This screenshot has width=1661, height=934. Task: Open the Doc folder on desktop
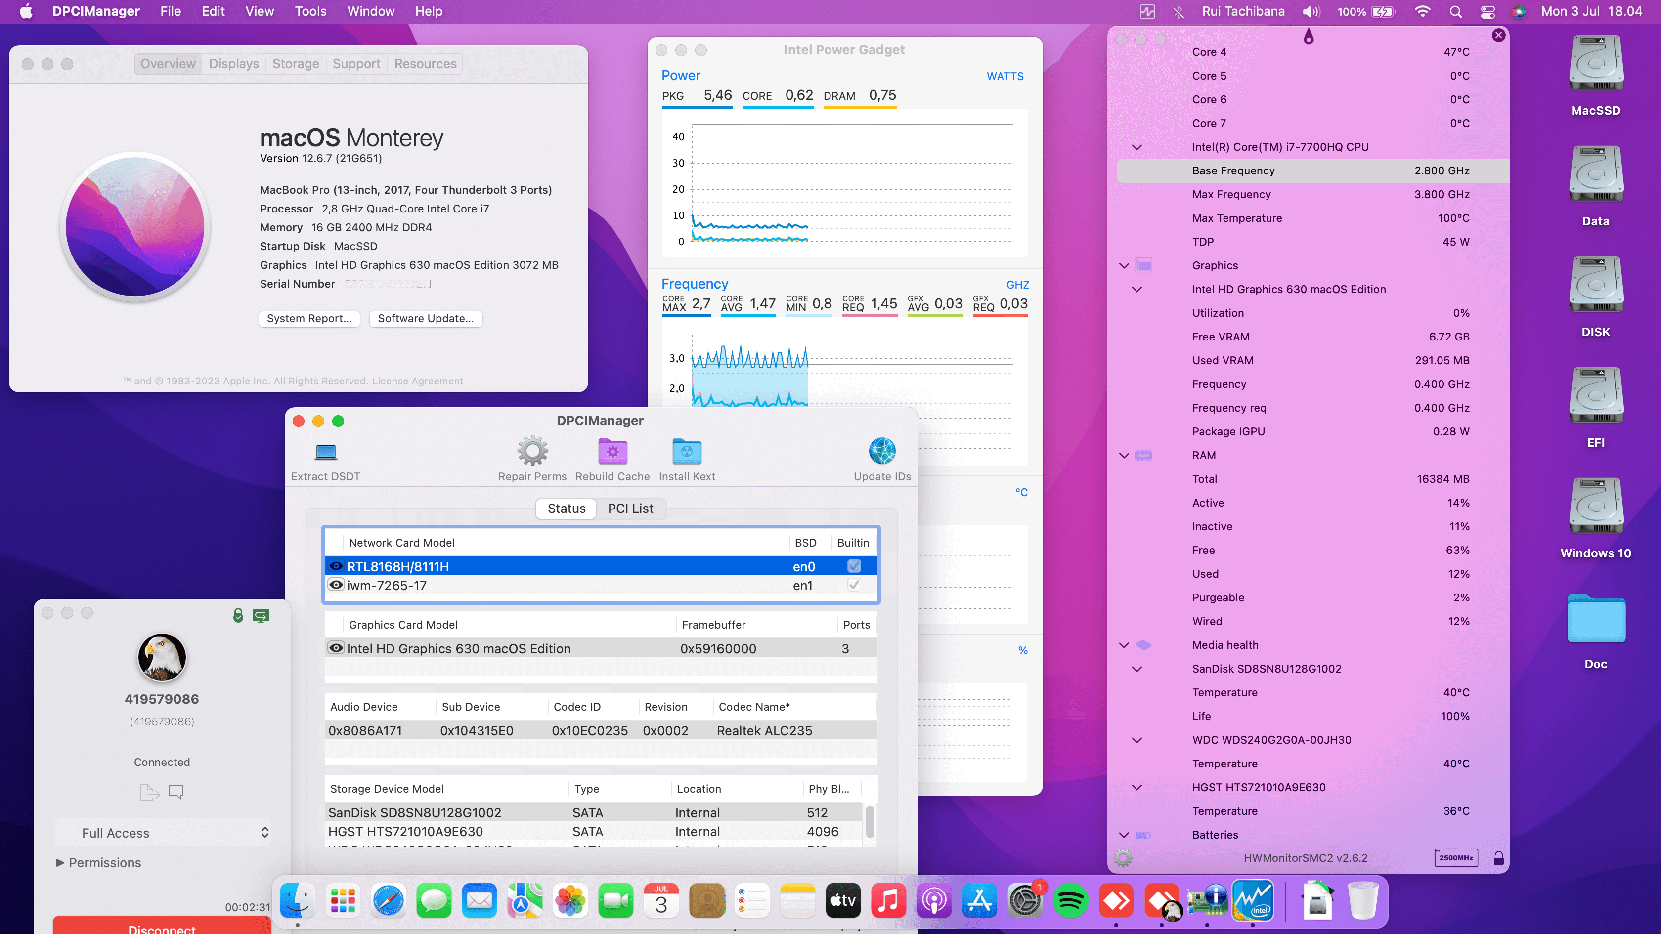1596,618
